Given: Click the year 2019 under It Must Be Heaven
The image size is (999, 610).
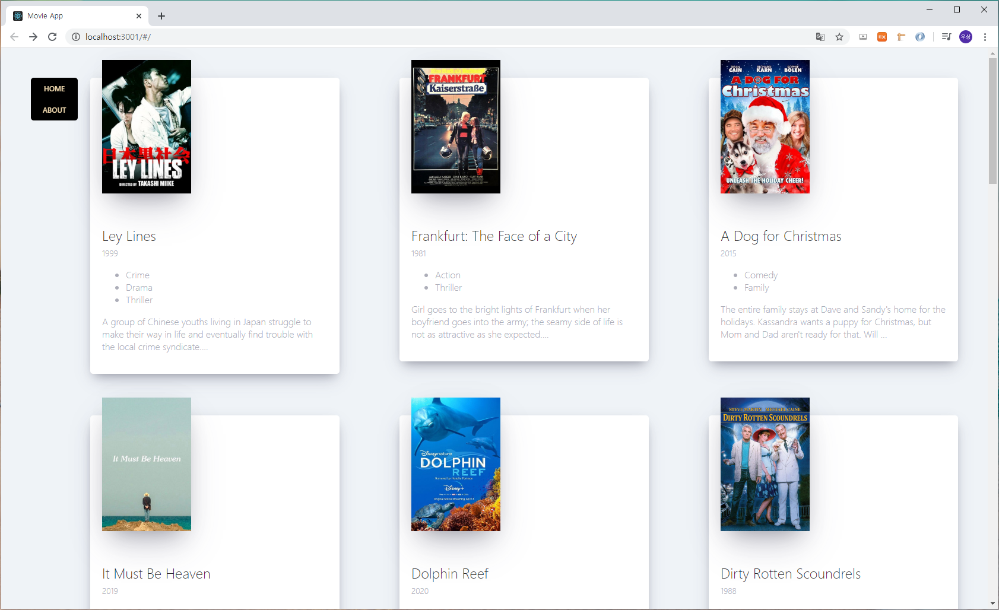Looking at the screenshot, I should click(x=110, y=591).
